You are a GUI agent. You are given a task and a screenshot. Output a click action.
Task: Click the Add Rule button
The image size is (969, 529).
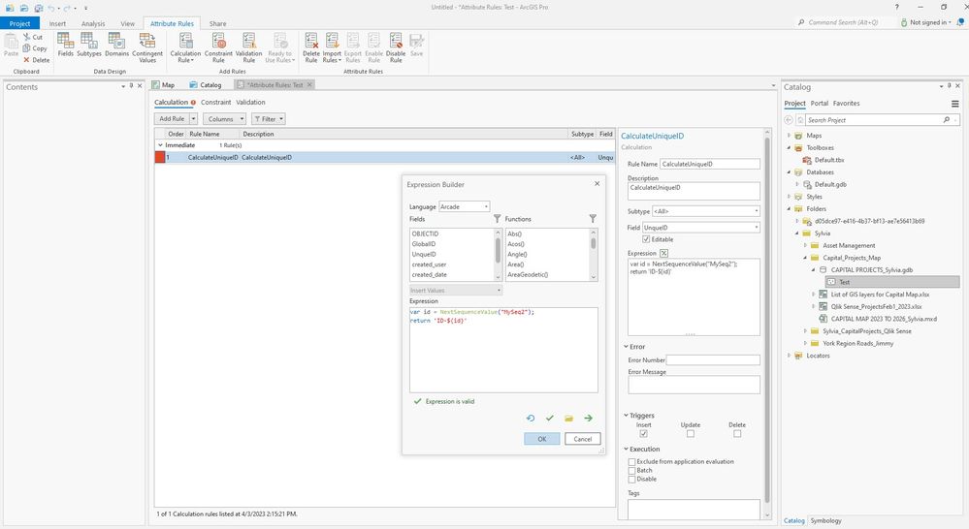[x=172, y=118]
